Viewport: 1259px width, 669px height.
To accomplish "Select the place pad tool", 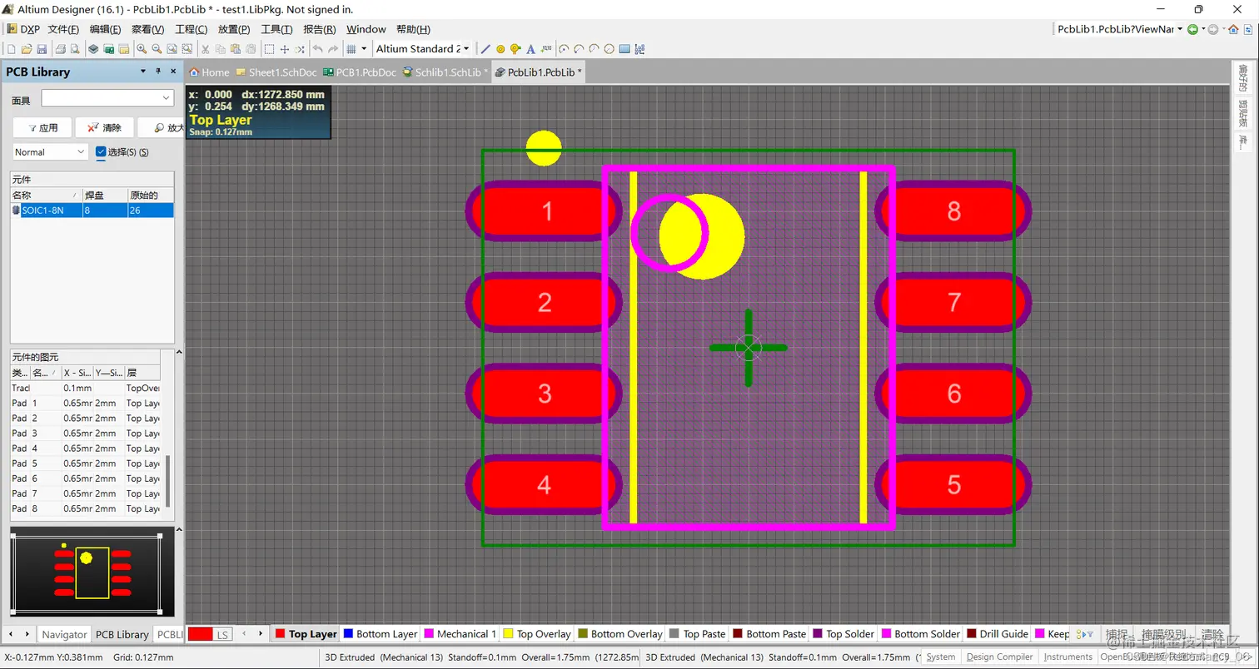I will 500,49.
